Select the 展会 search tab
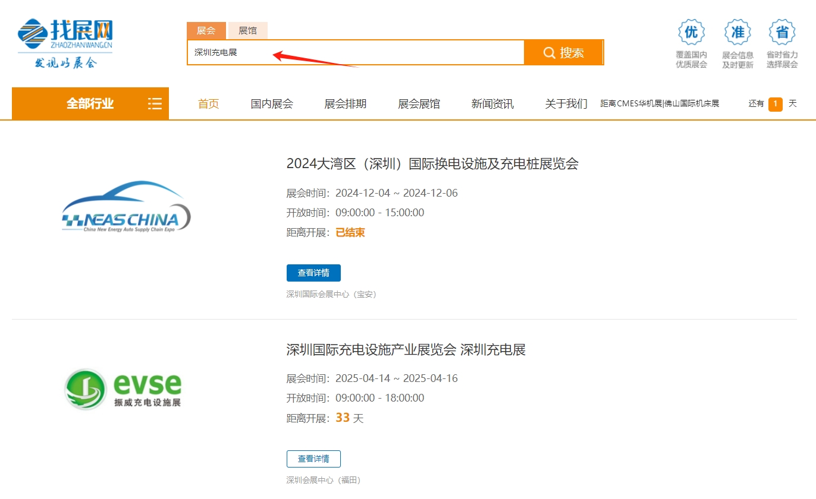The width and height of the screenshot is (816, 499). (206, 31)
